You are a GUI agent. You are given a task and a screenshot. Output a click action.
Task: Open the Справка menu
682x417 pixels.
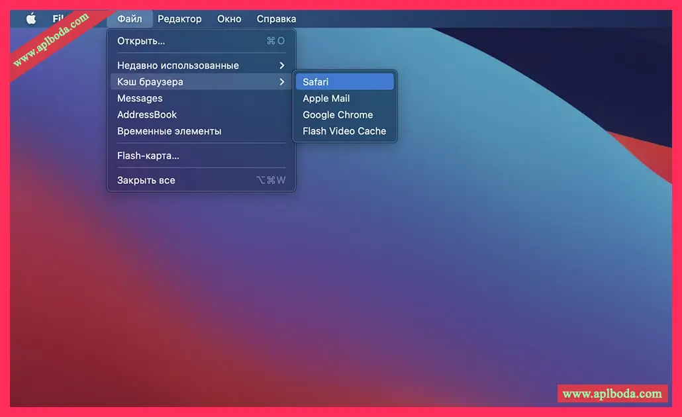point(276,19)
